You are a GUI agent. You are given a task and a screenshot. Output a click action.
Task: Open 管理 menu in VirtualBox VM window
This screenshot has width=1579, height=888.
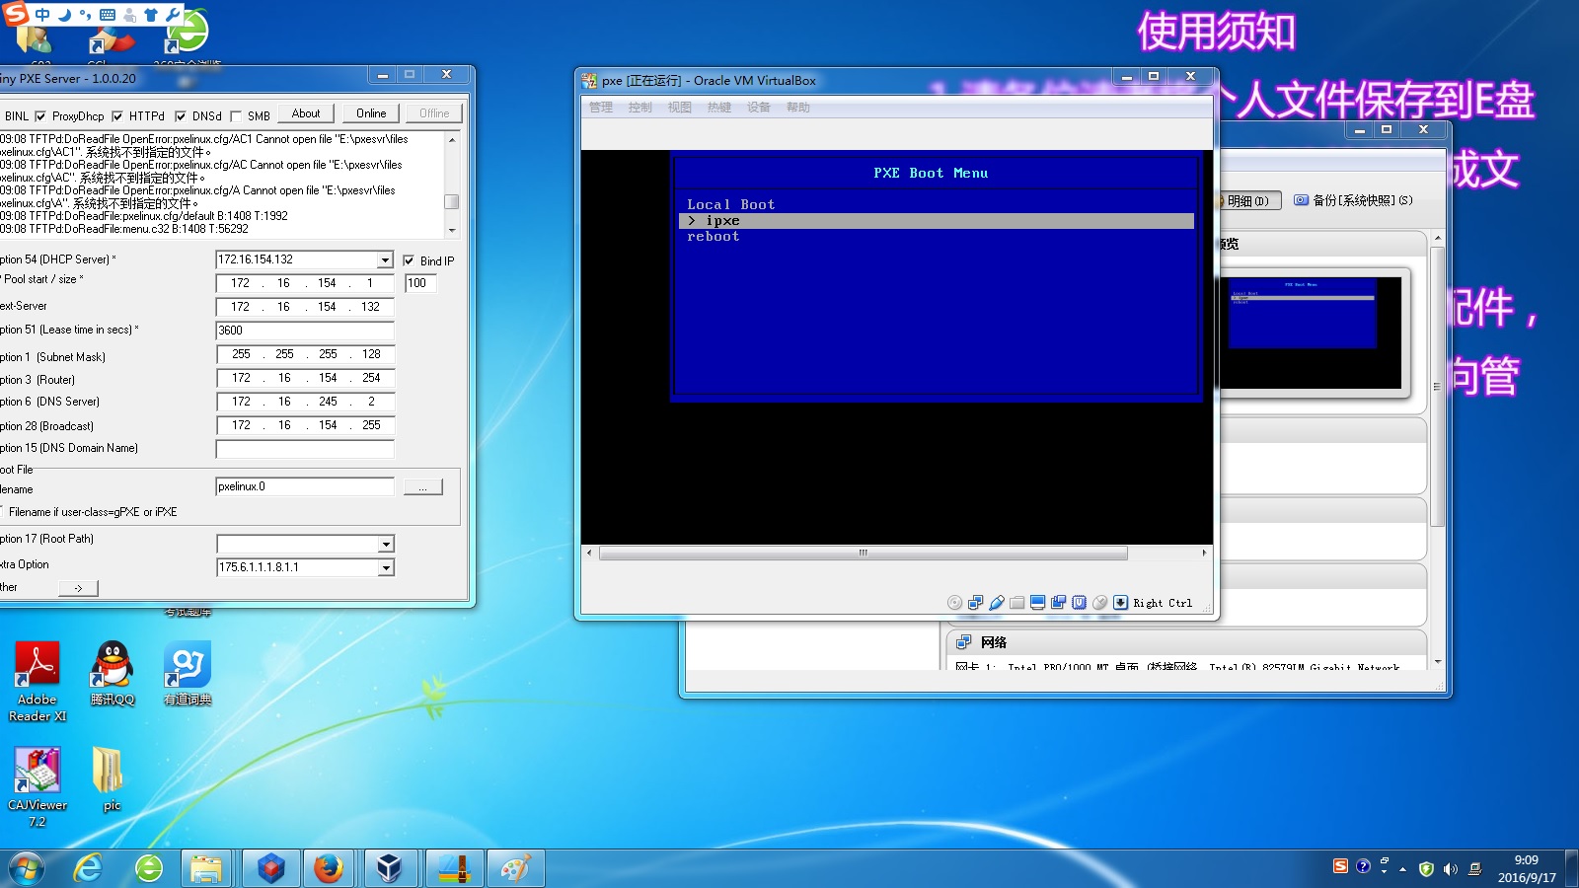[601, 108]
